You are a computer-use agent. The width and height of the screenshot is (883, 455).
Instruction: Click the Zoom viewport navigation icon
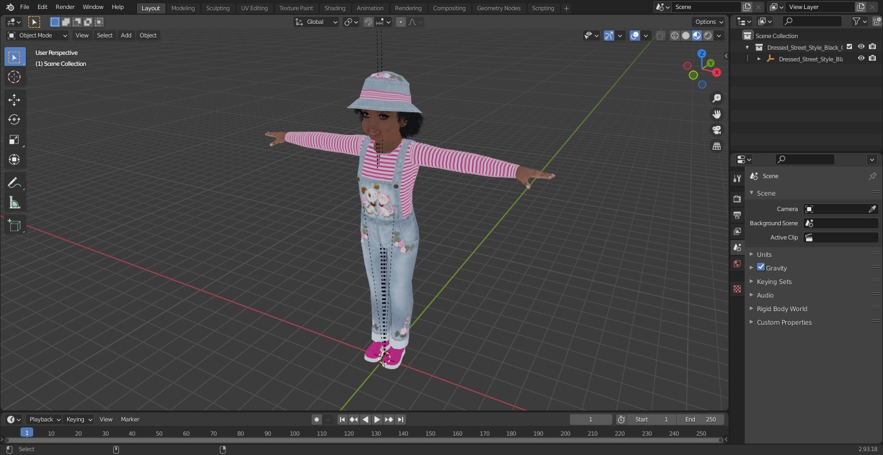[x=716, y=98]
